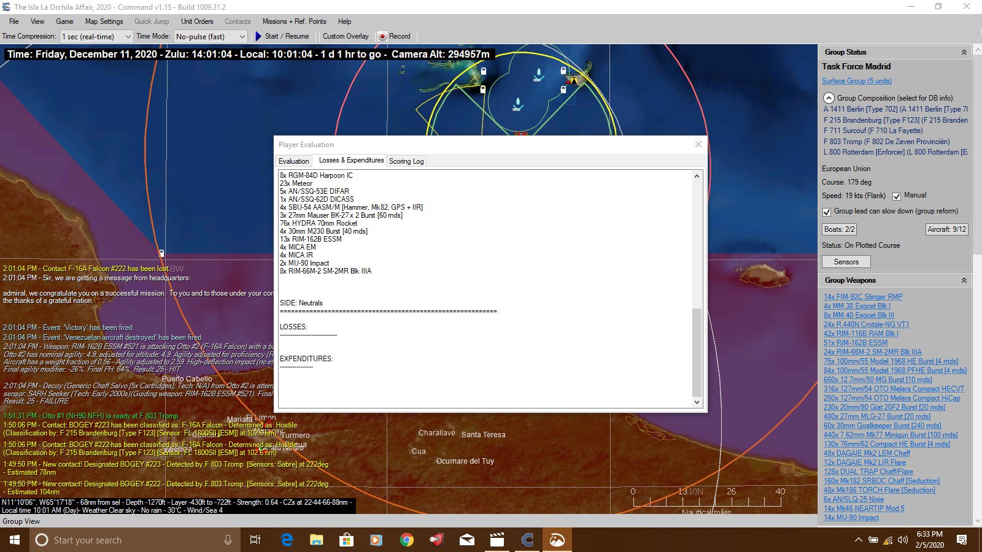982x552 pixels.
Task: Close the Player Evaluation dialog
Action: tap(698, 144)
